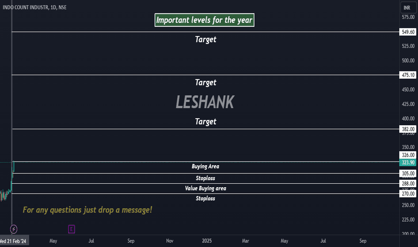Image resolution: width=418 pixels, height=247 pixels.
Task: Click the 305.00 price level label
Action: click(x=408, y=173)
